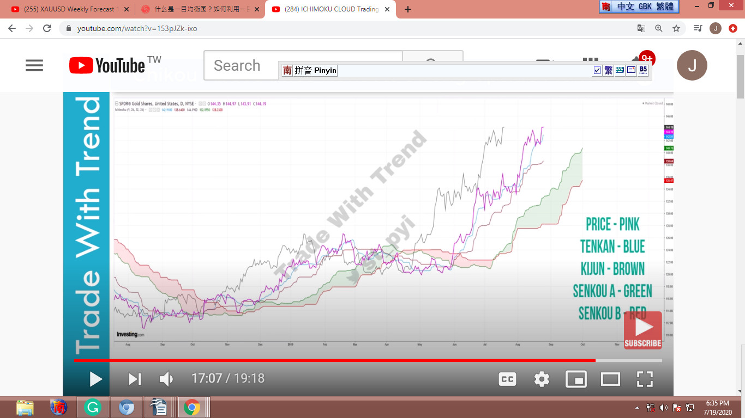Bookmark this page with the star icon
This screenshot has height=418, width=745.
(676, 28)
